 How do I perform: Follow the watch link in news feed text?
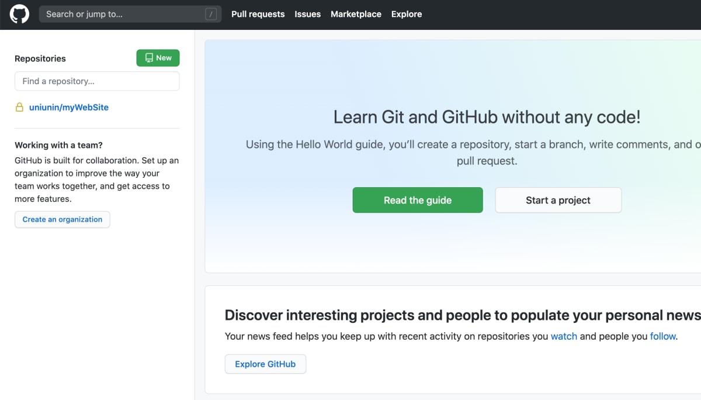pos(564,336)
